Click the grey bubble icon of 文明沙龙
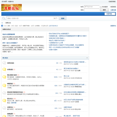 [4, 108]
